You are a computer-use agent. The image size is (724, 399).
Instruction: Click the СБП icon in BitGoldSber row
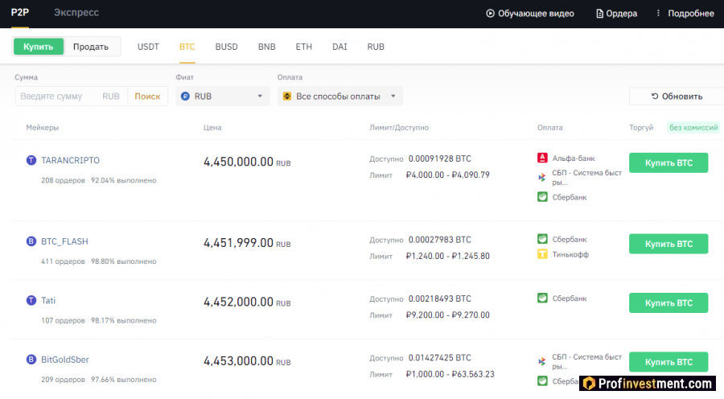pos(542,362)
